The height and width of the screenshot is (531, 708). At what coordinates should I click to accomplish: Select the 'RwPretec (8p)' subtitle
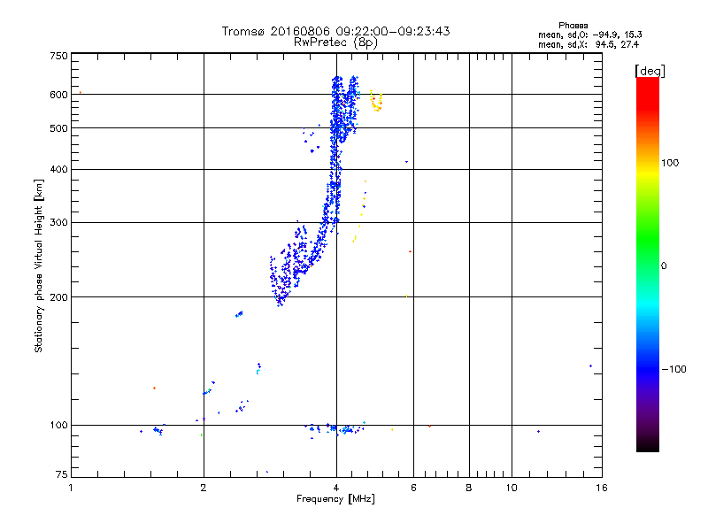click(x=335, y=42)
